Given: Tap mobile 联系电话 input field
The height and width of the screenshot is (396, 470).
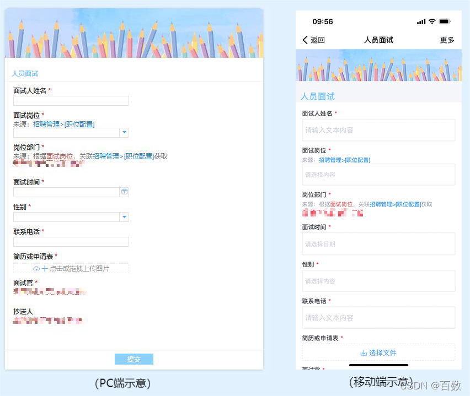Looking at the screenshot, I should [378, 318].
